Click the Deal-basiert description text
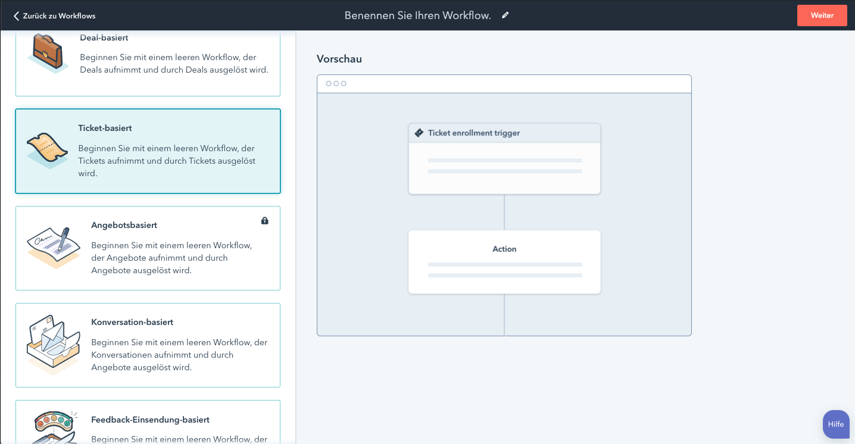The height and width of the screenshot is (444, 855). pyautogui.click(x=174, y=64)
